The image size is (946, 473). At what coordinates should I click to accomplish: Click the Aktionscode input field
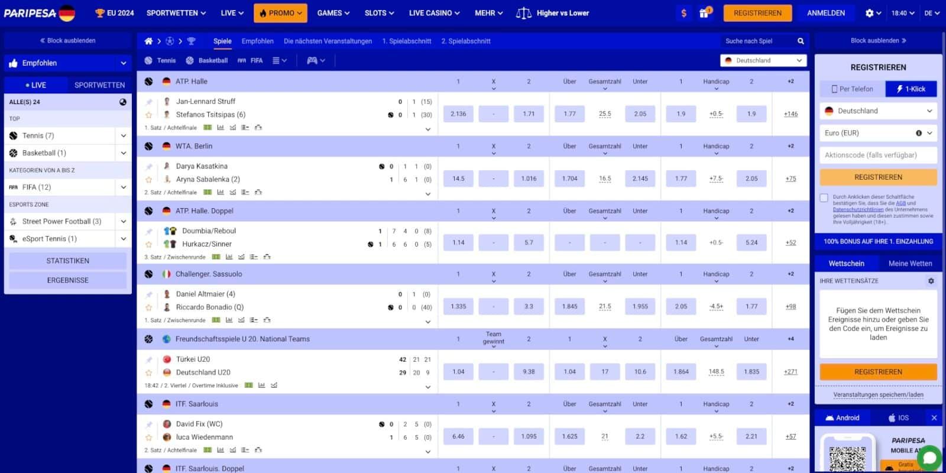point(878,155)
